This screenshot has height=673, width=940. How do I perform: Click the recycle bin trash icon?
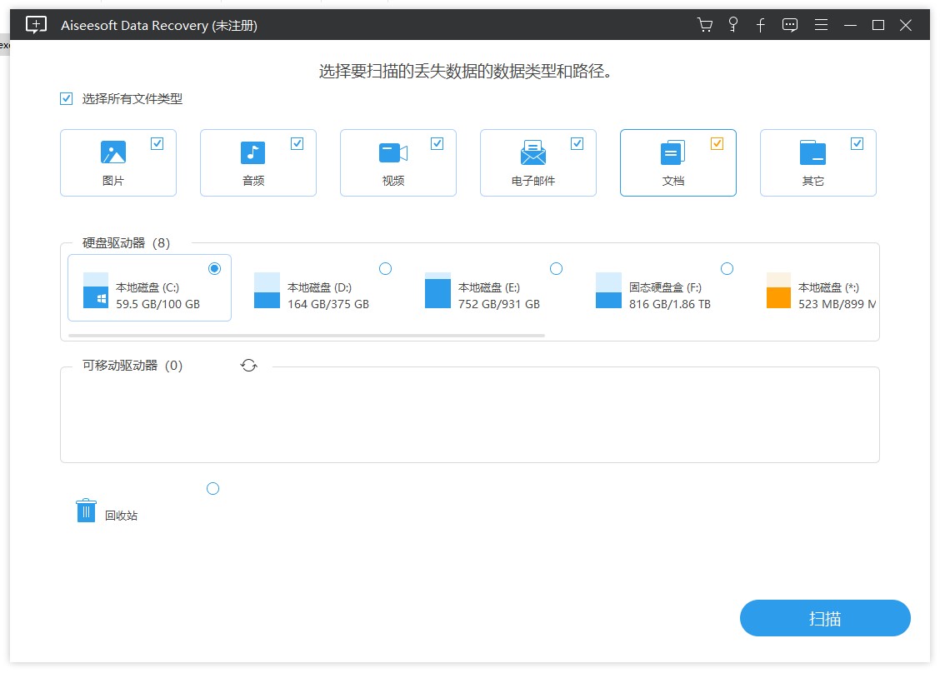(86, 511)
